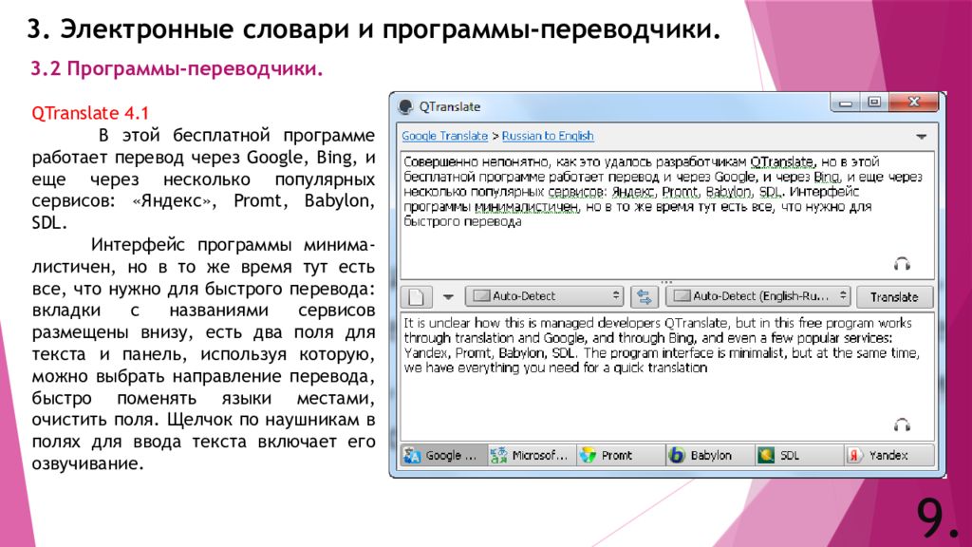972x547 pixels.
Task: Click the red heading "QTranslate 4.1"
Action: click(90, 113)
